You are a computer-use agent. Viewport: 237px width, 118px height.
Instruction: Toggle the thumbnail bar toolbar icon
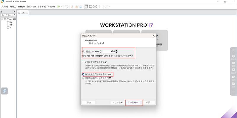[91, 6]
